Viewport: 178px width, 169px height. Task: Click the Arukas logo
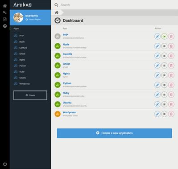tap(22, 5)
